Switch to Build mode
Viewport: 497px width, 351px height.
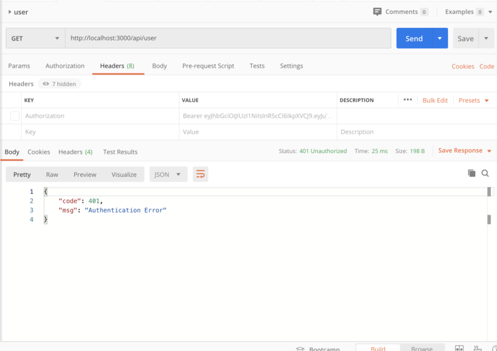tap(378, 348)
